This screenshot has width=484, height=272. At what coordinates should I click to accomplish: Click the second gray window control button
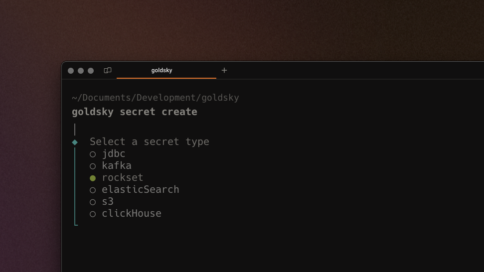(81, 71)
